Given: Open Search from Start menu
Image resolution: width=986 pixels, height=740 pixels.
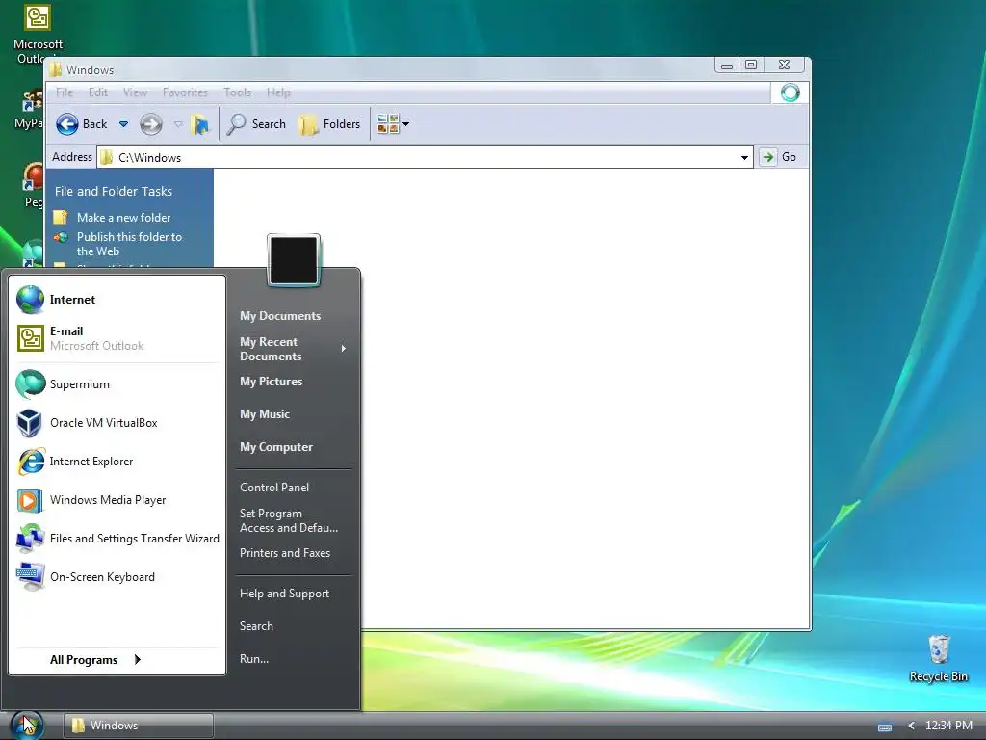Looking at the screenshot, I should pyautogui.click(x=256, y=626).
